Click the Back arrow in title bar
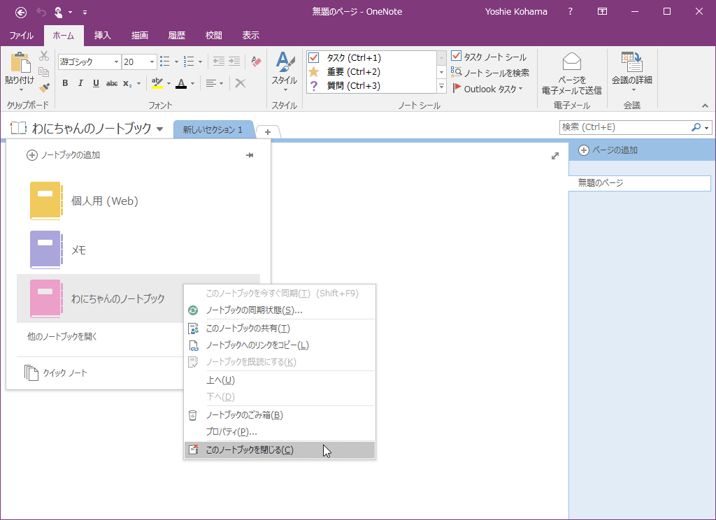716x520 pixels. 21,13
